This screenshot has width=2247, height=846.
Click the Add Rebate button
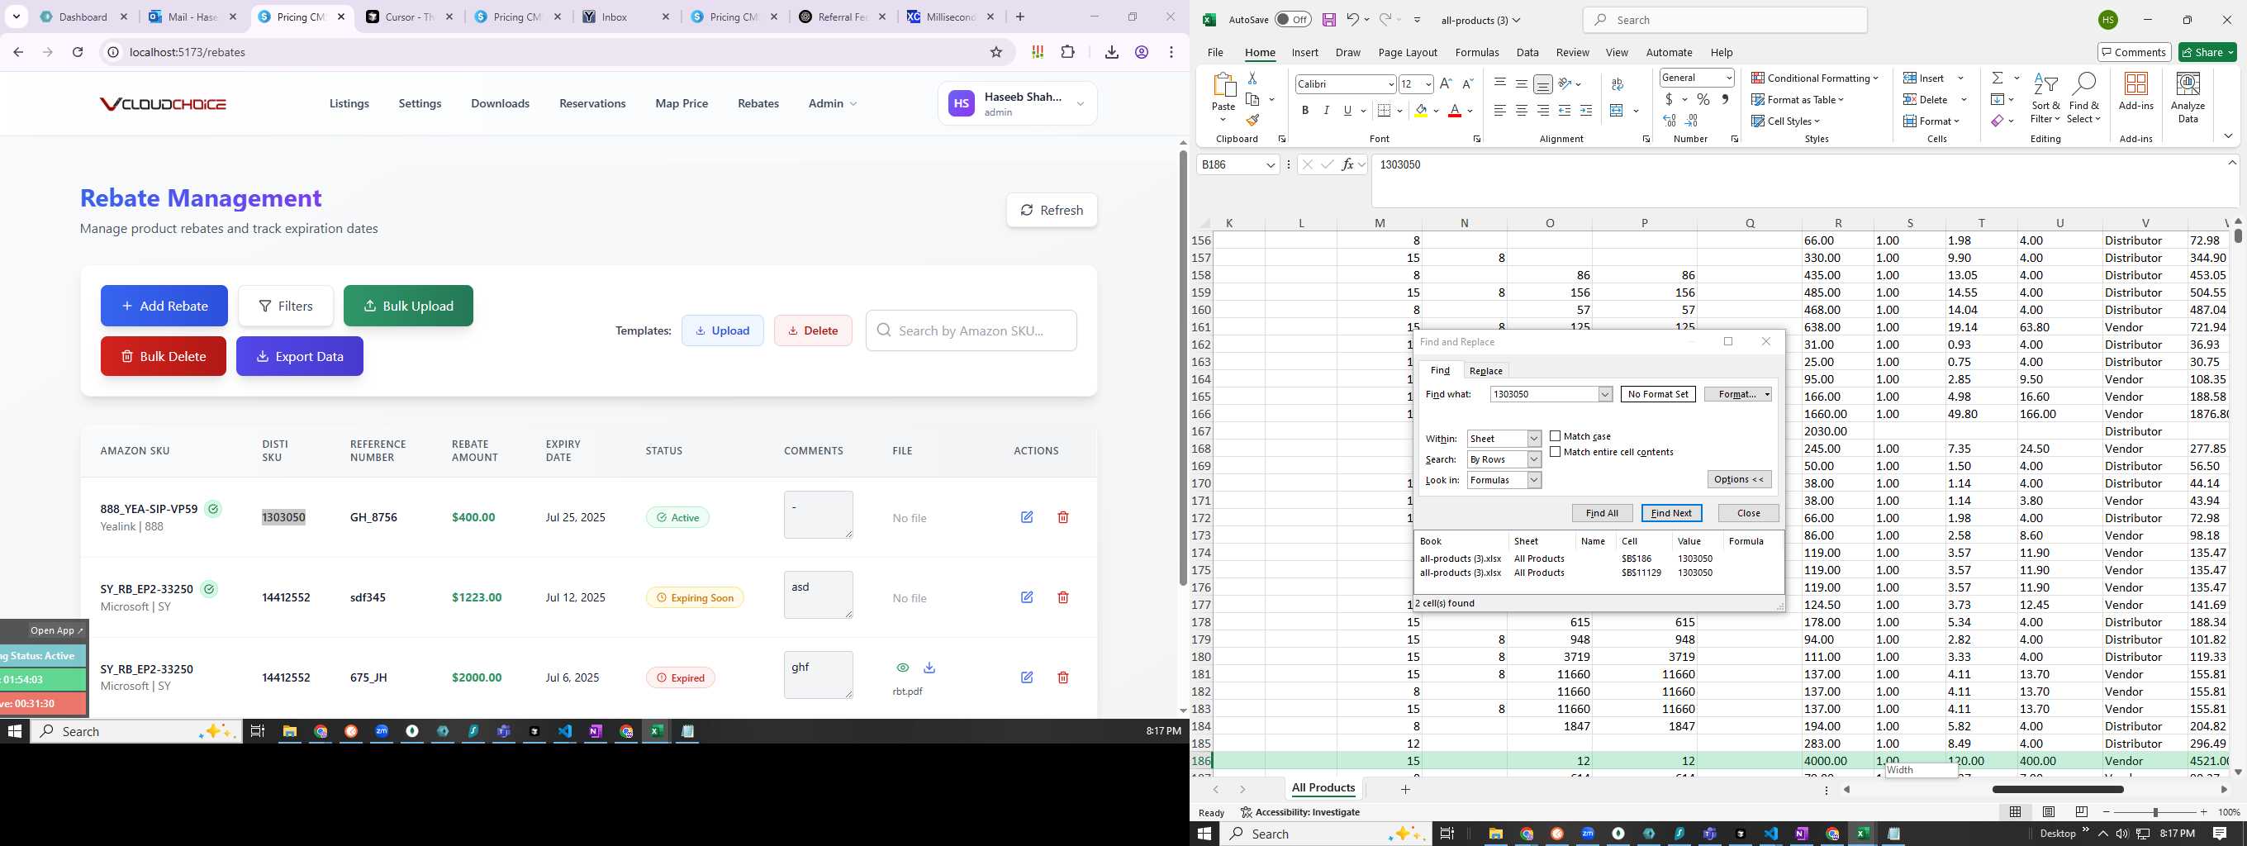click(x=164, y=307)
